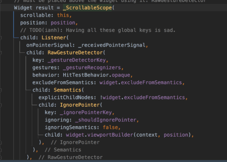Click the _ignorePointerKey identifier
Screen dimensions: 227x162
coord(86,112)
